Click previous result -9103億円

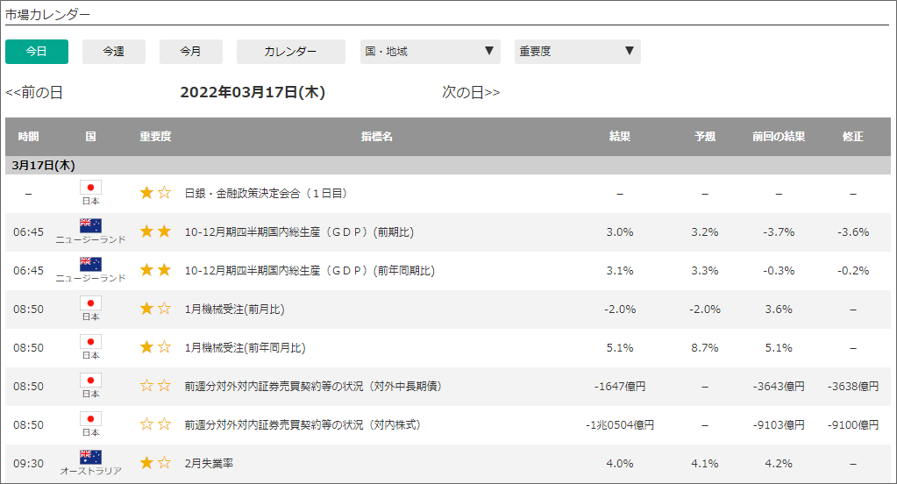[x=779, y=425]
